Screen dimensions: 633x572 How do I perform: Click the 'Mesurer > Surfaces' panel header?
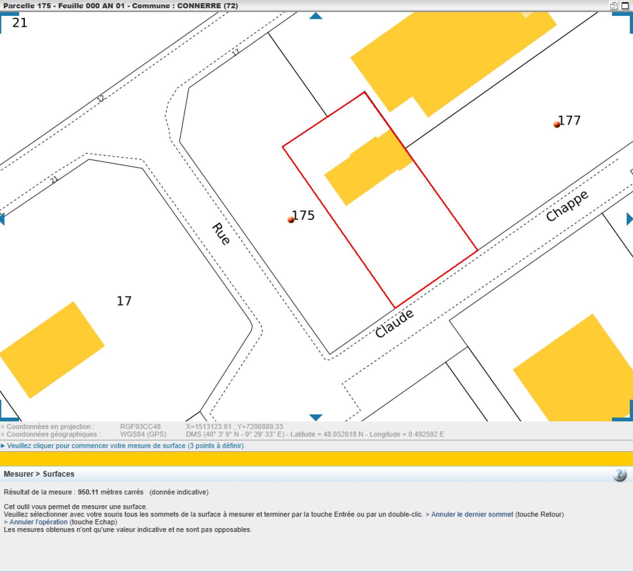click(x=39, y=474)
